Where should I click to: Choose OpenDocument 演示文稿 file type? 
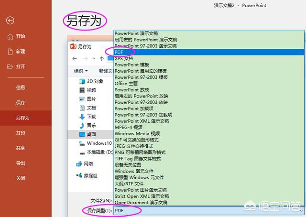point(209,202)
